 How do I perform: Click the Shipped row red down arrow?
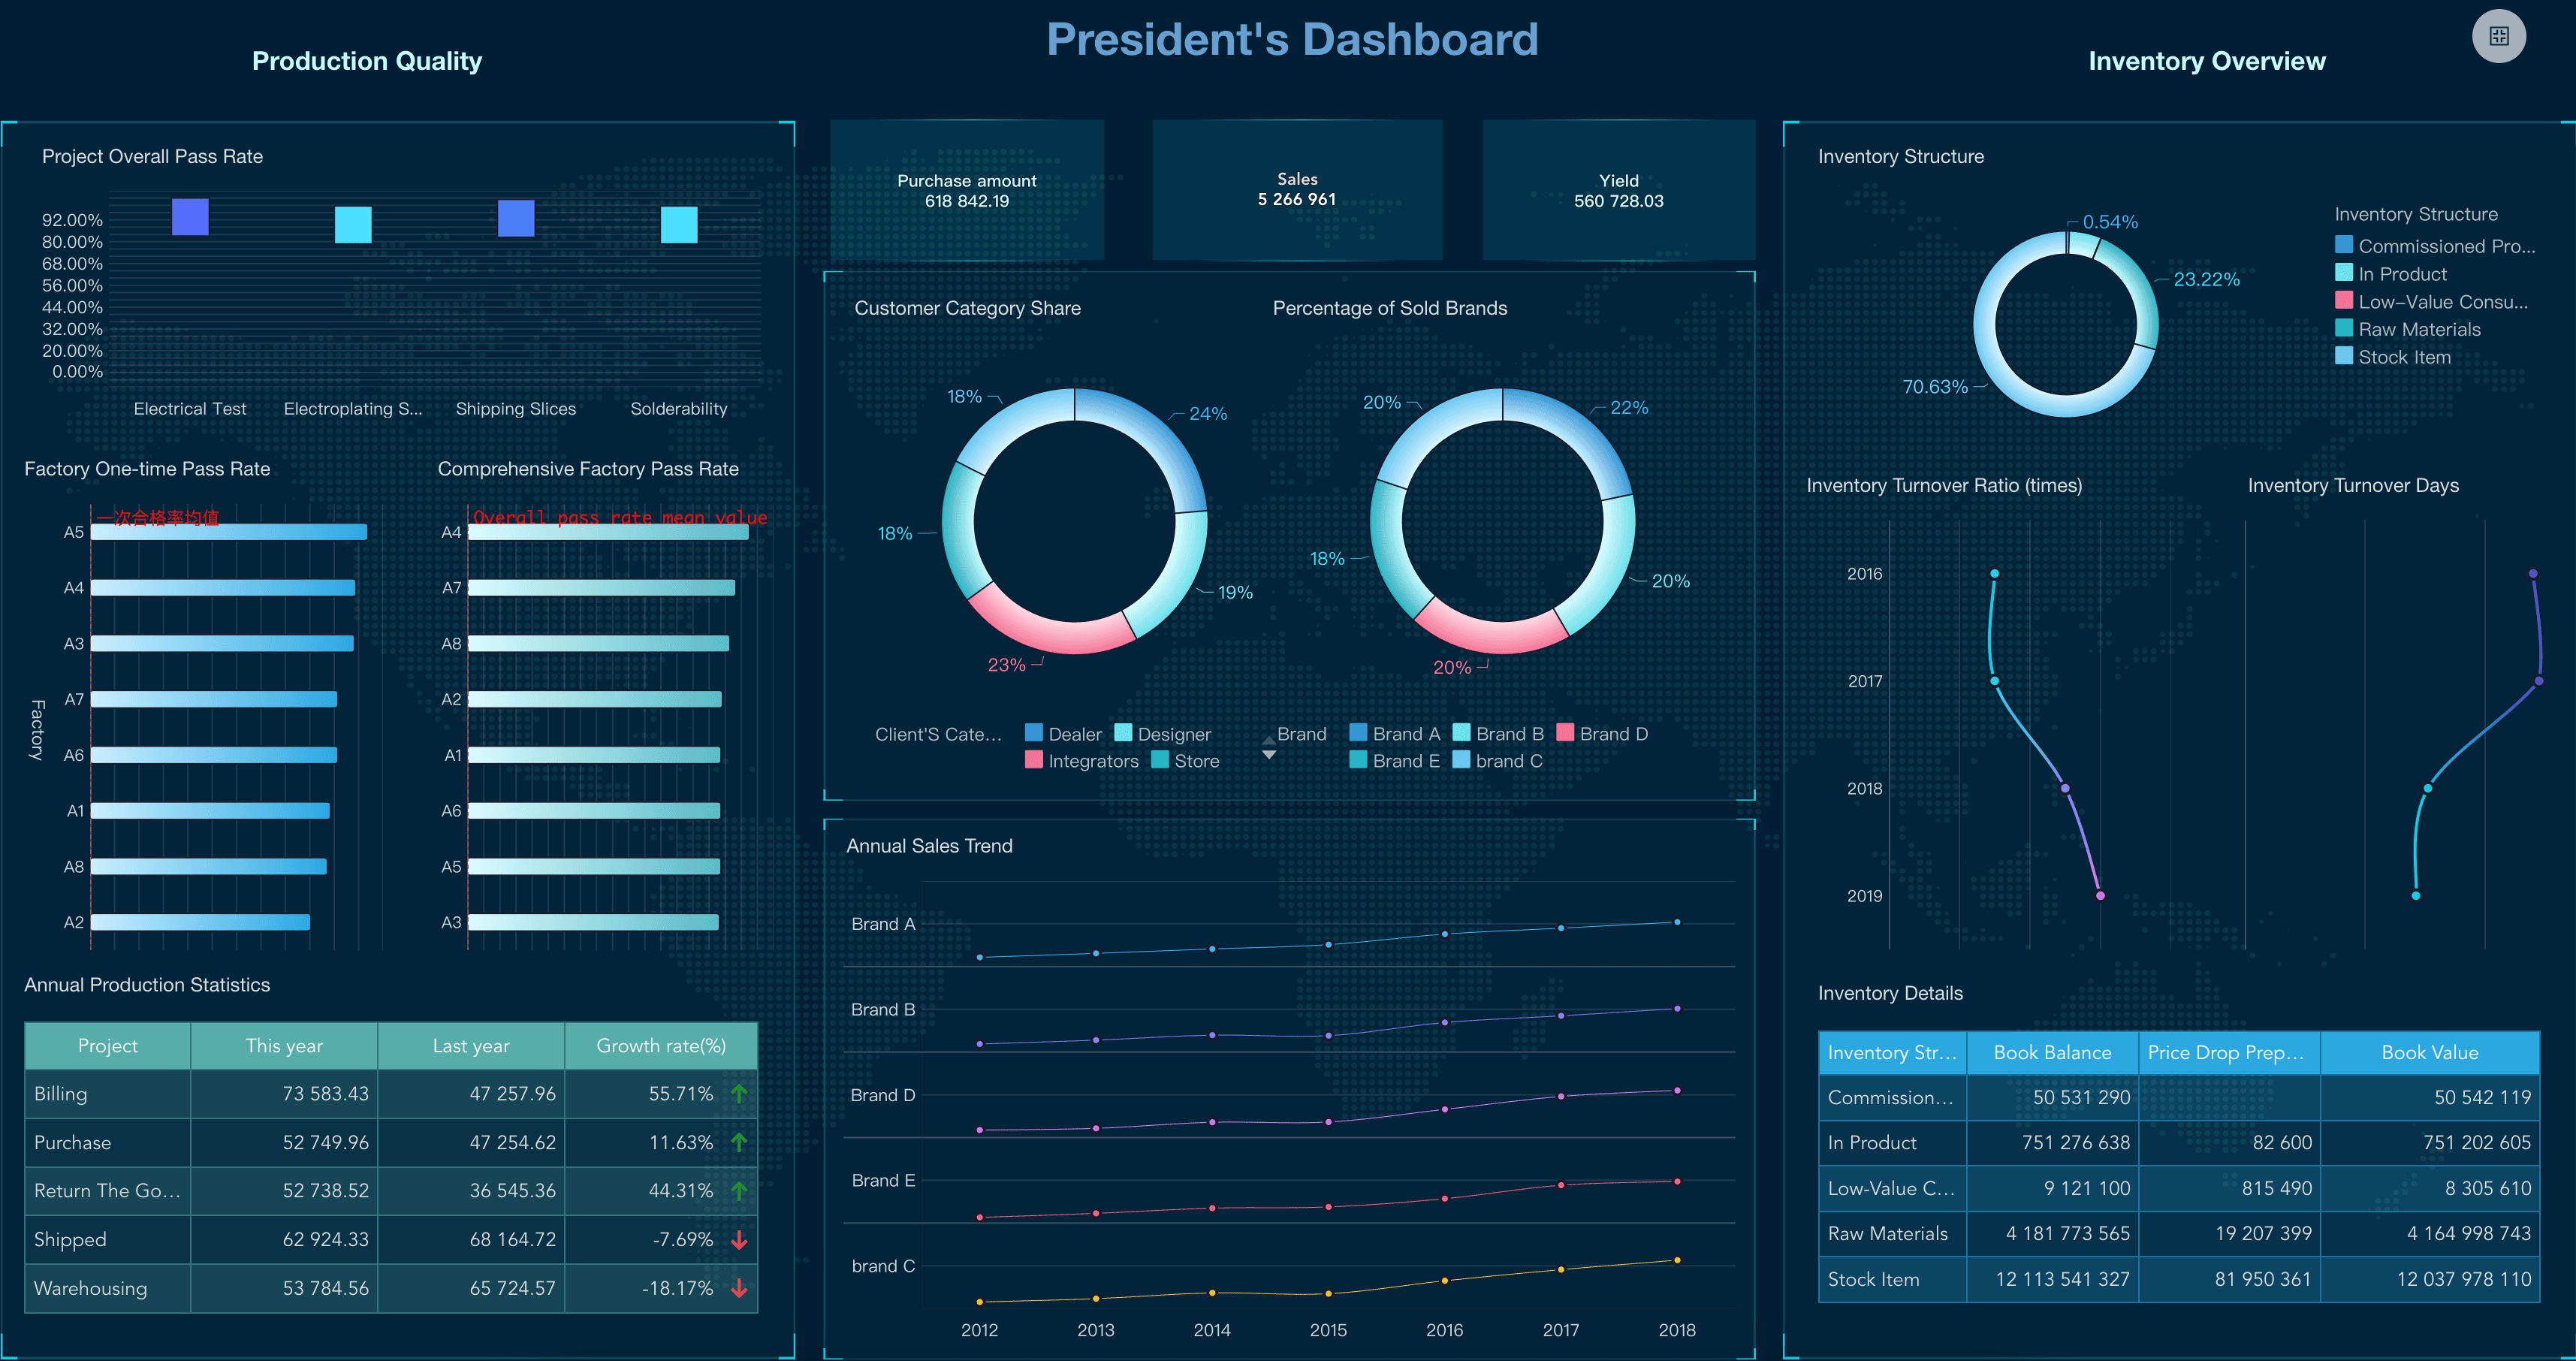tap(739, 1240)
